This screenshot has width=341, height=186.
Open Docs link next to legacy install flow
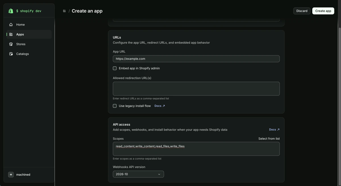click(160, 106)
